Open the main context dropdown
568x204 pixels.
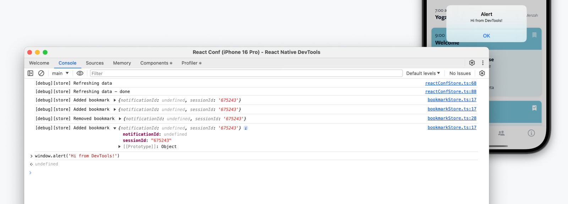pyautogui.click(x=60, y=73)
